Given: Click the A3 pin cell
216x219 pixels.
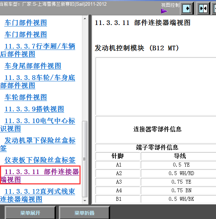Looking at the screenshot, I should click(118, 182).
